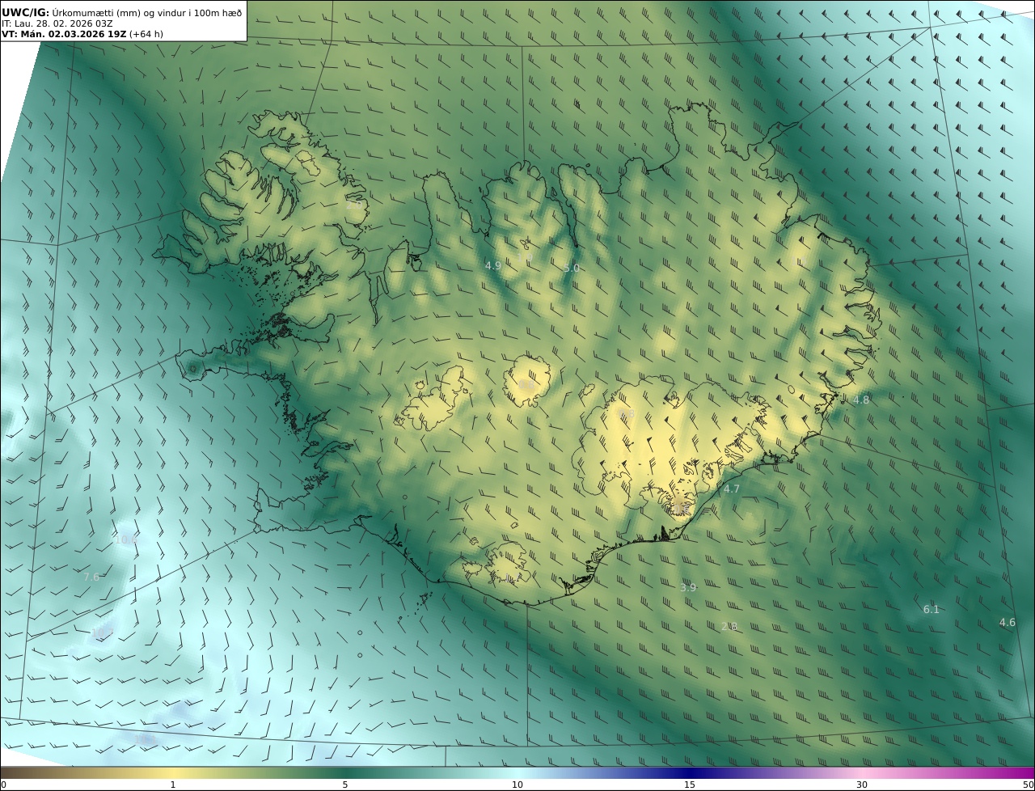Click the colorbar tick label 15
Image resolution: width=1035 pixels, height=791 pixels.
tap(690, 785)
